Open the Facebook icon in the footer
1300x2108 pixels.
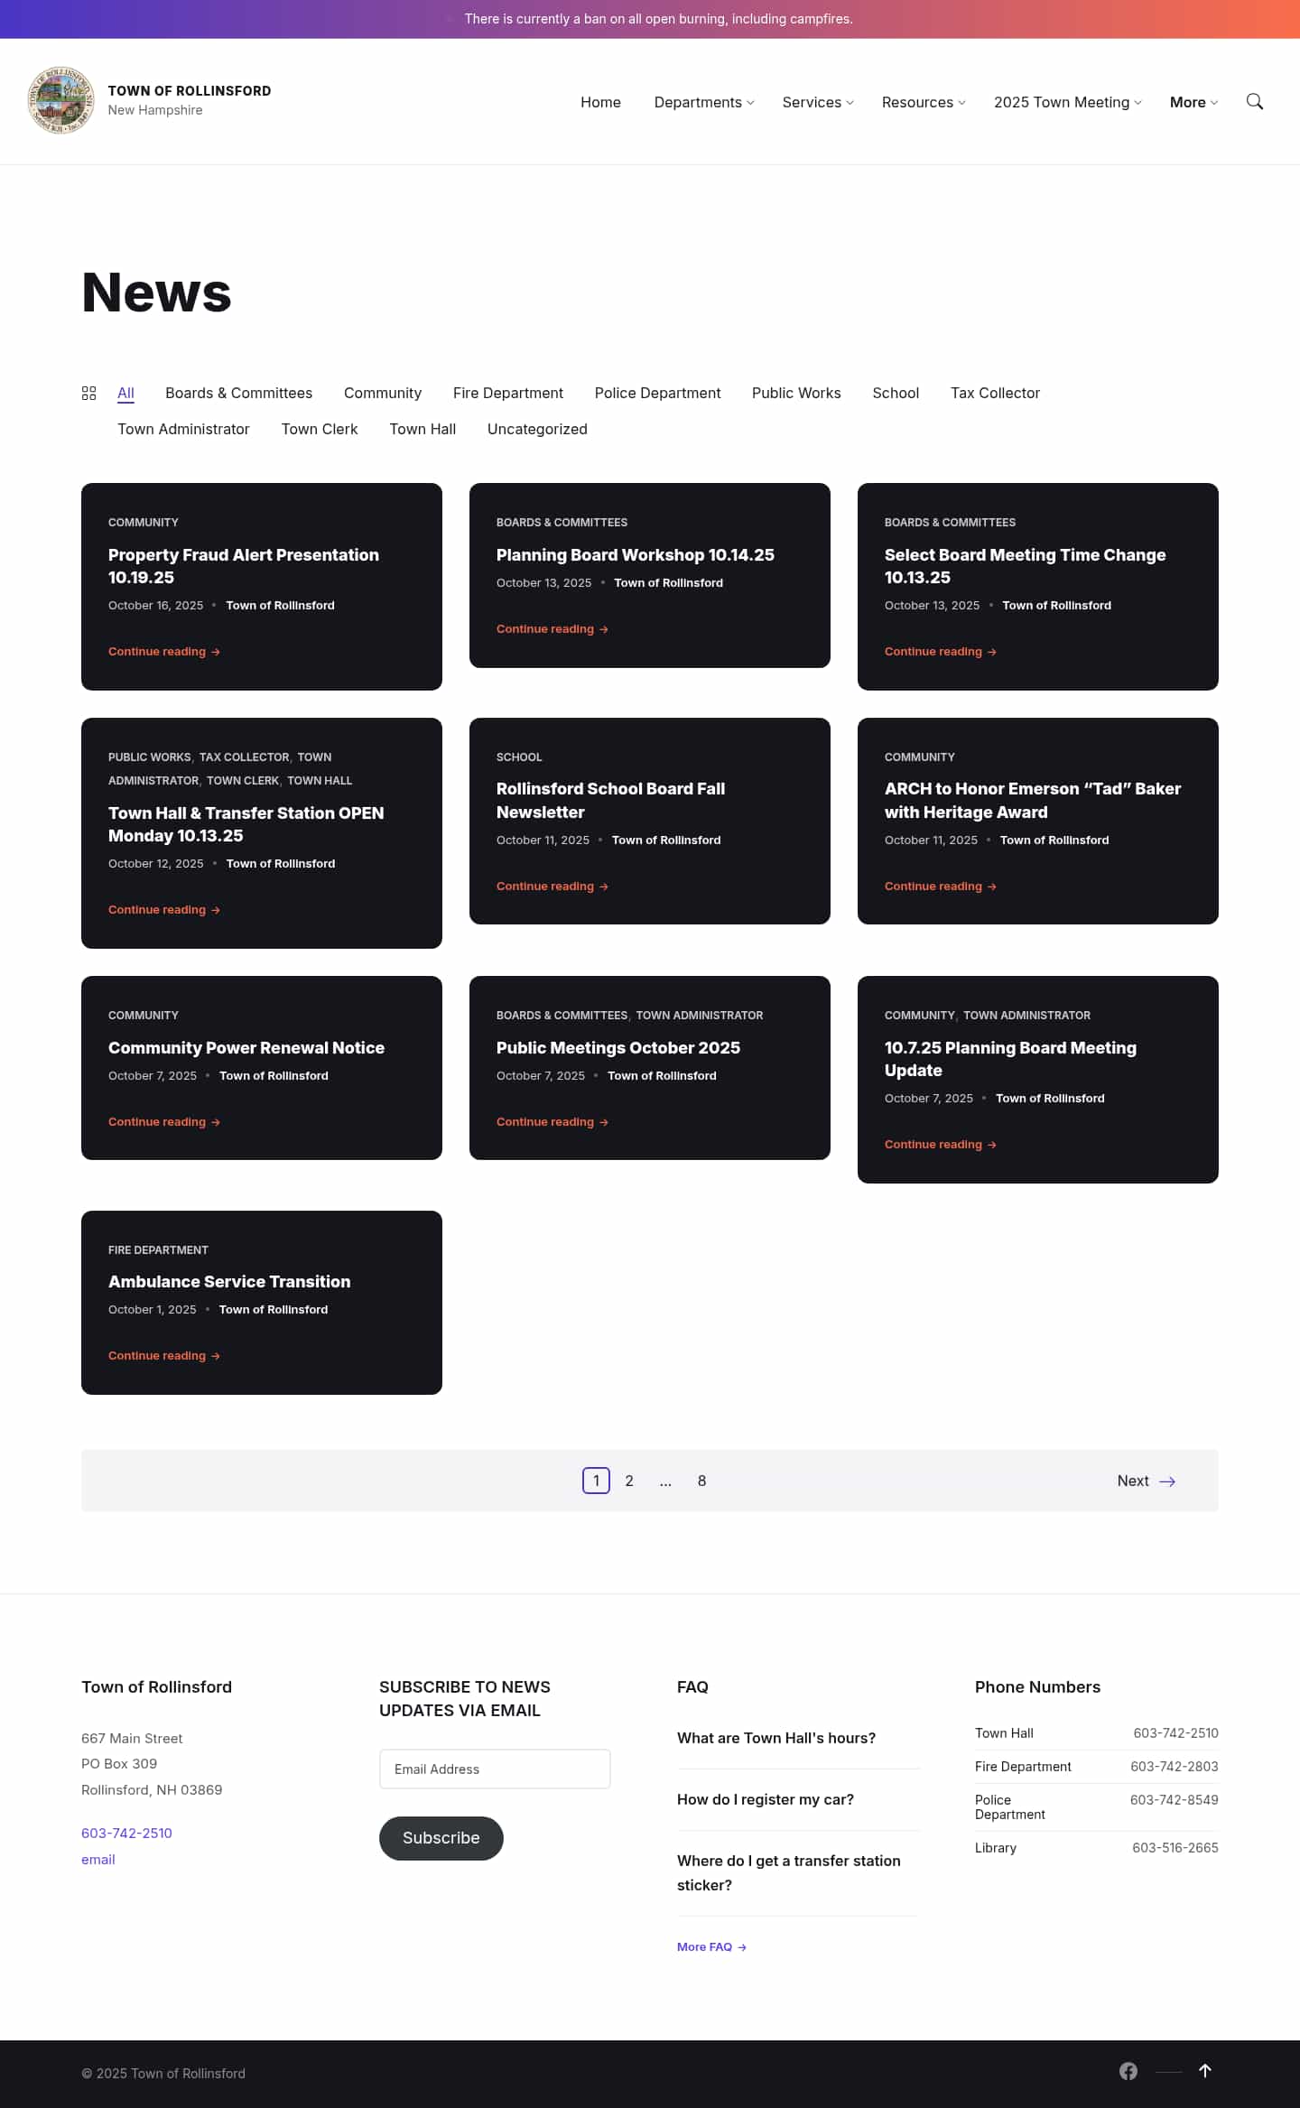(x=1128, y=2071)
